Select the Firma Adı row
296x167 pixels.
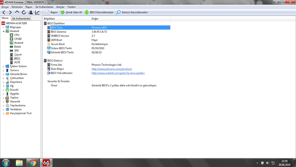tap(109, 65)
